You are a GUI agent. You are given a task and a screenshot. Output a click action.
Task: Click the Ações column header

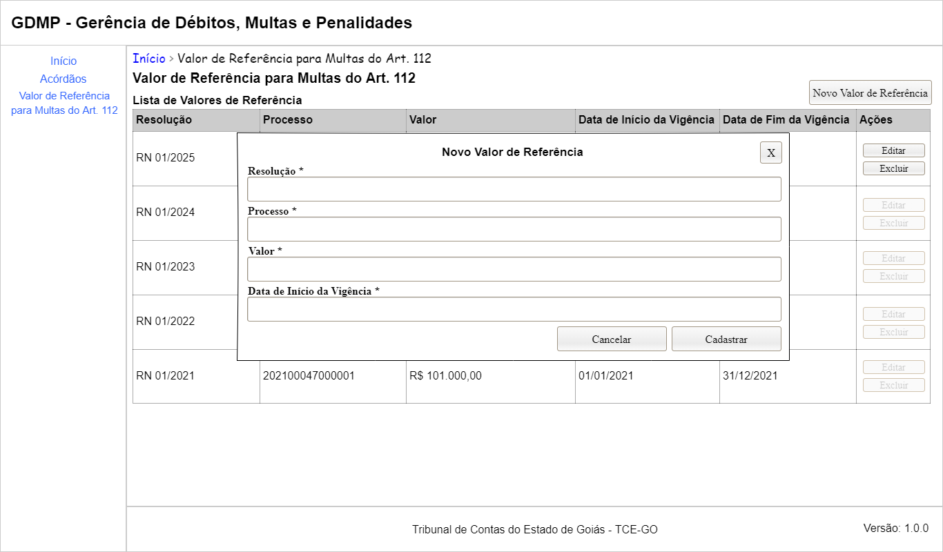pos(876,120)
